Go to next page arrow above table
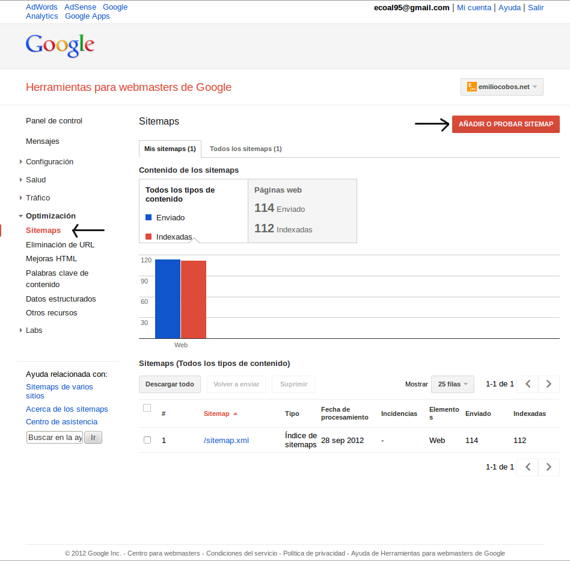This screenshot has width=570, height=561. tap(548, 384)
